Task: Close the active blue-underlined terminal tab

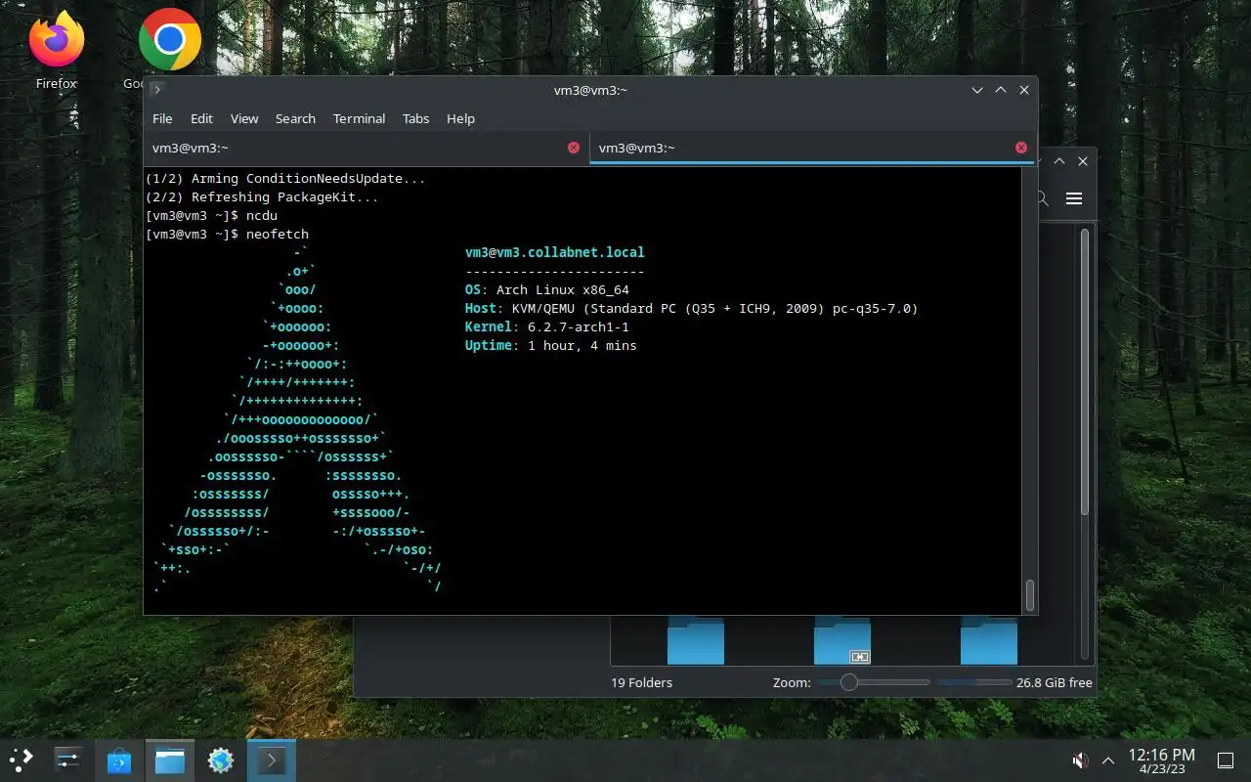Action: (x=1021, y=148)
